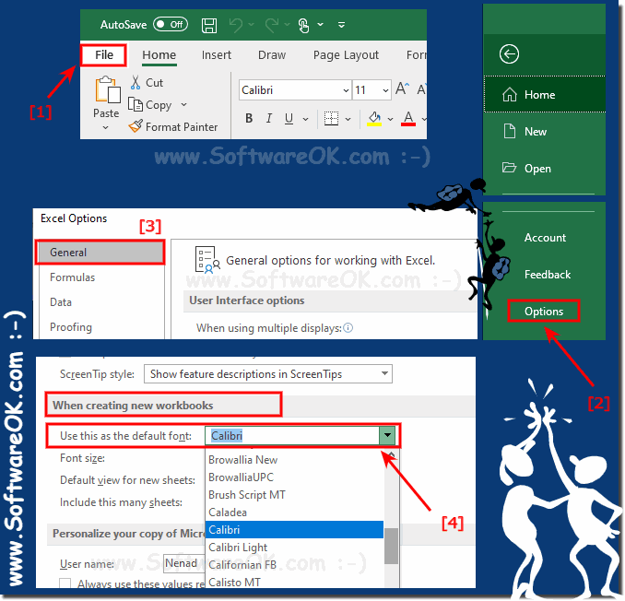Click the multiple displays info icon
Image resolution: width=625 pixels, height=601 pixels.
(x=348, y=327)
